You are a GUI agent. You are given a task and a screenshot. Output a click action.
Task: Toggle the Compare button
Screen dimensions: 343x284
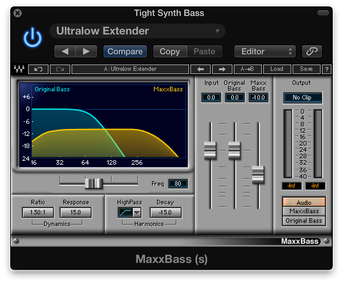125,51
